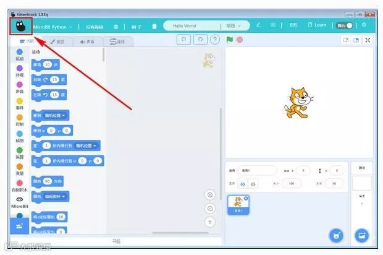The height and width of the screenshot is (255, 383).
Task: Open the Learn documentation link
Action: (317, 25)
